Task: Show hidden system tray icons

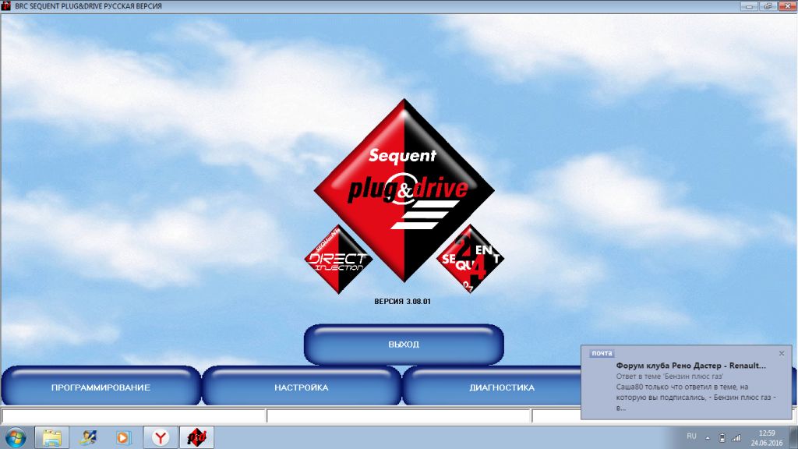Action: pos(708,437)
